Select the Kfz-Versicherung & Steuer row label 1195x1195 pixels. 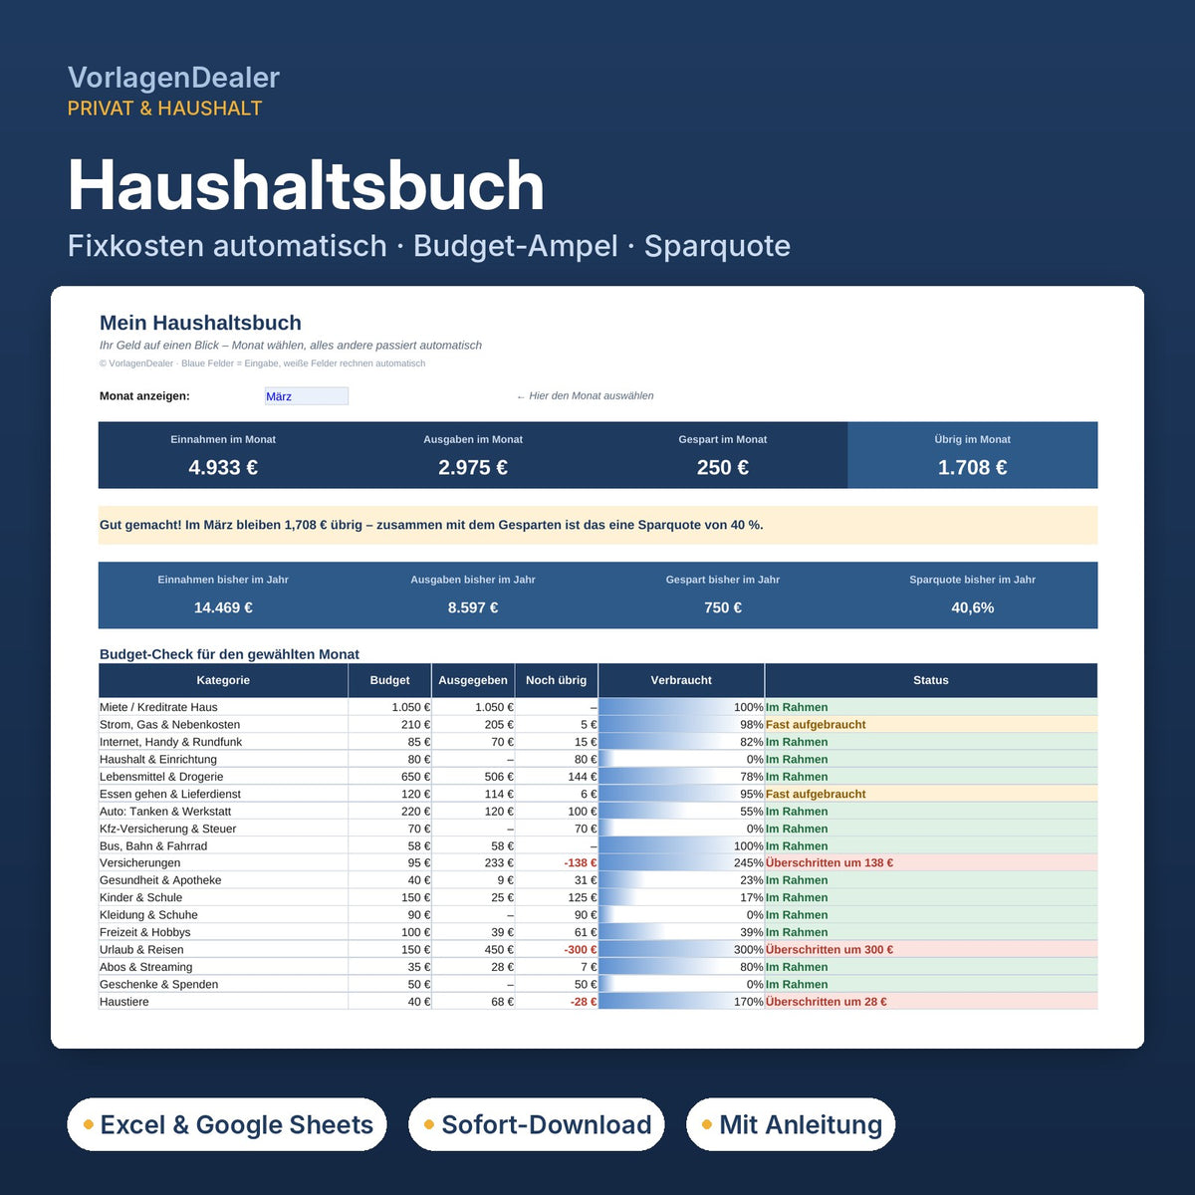tap(167, 829)
